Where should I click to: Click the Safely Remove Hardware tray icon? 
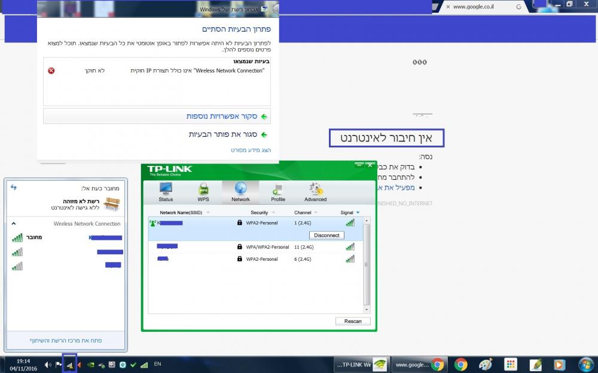pyautogui.click(x=102, y=365)
